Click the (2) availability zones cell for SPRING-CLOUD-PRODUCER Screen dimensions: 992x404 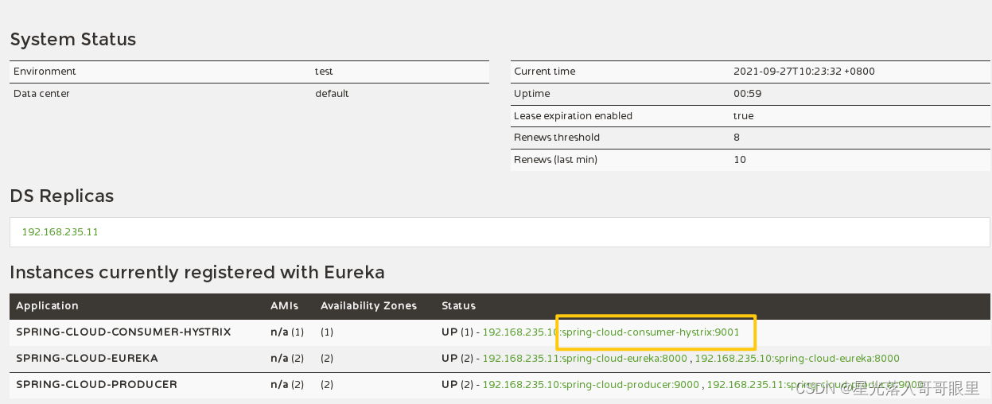coord(327,385)
